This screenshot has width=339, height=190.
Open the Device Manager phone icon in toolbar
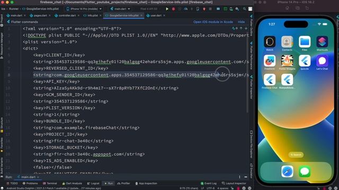(231, 9)
